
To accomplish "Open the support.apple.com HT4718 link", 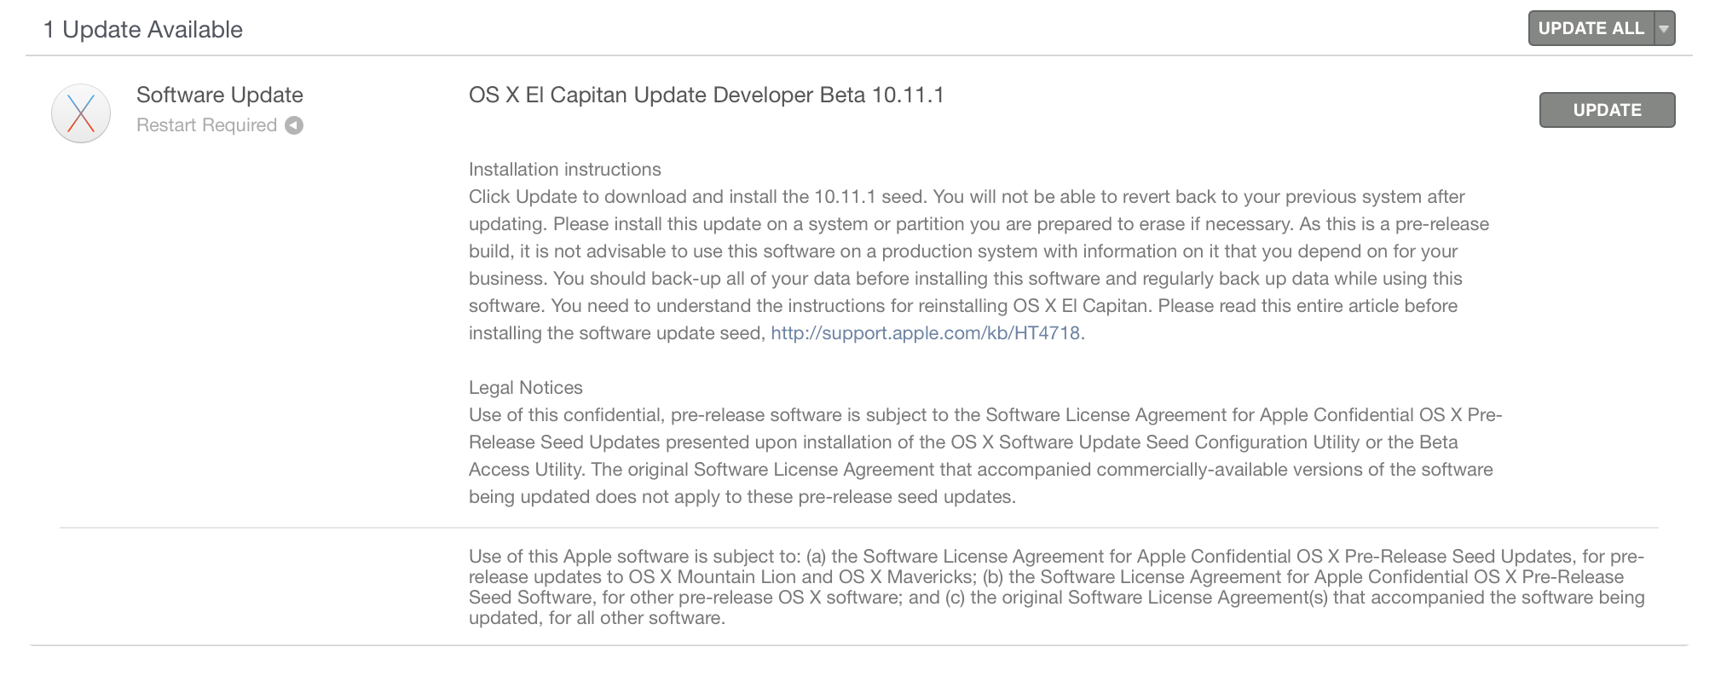I will [x=925, y=333].
